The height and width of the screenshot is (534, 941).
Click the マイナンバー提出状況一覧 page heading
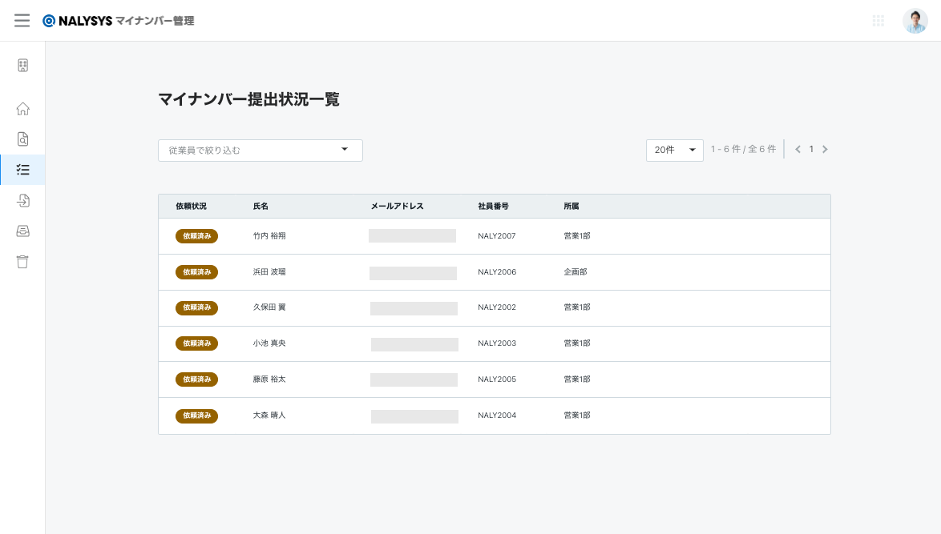point(248,99)
